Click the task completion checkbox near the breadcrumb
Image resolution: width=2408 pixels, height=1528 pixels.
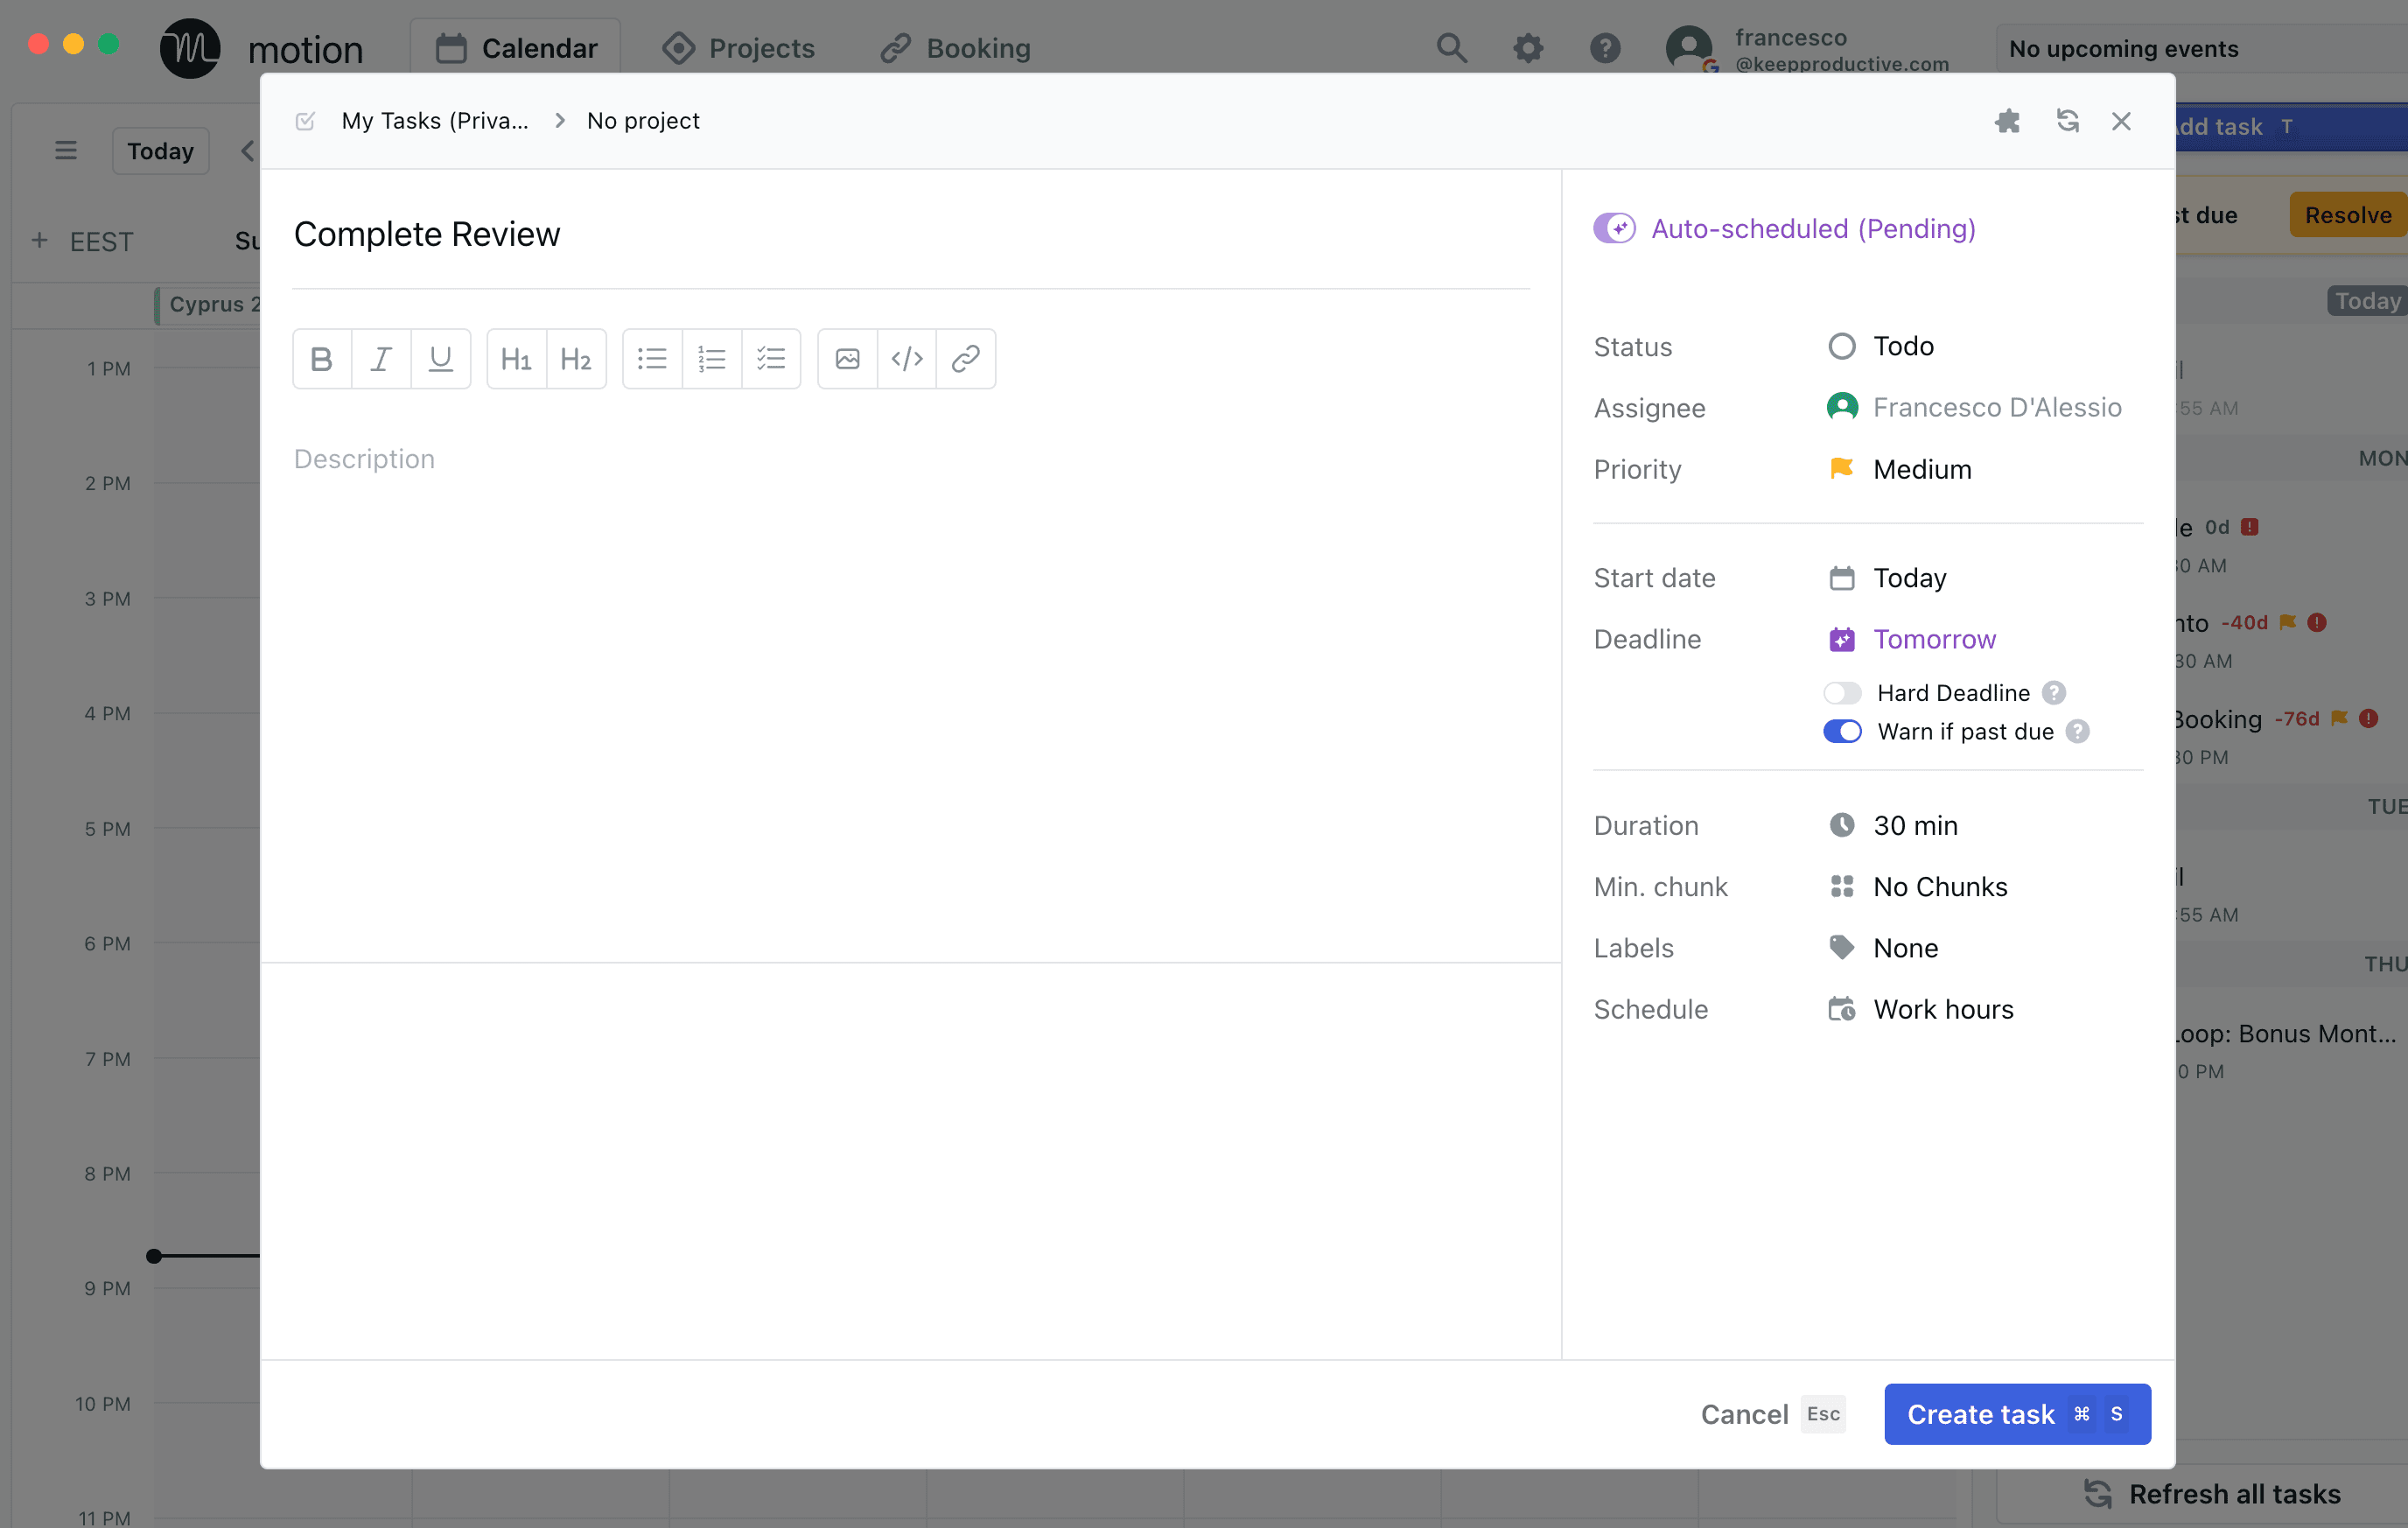(x=304, y=120)
